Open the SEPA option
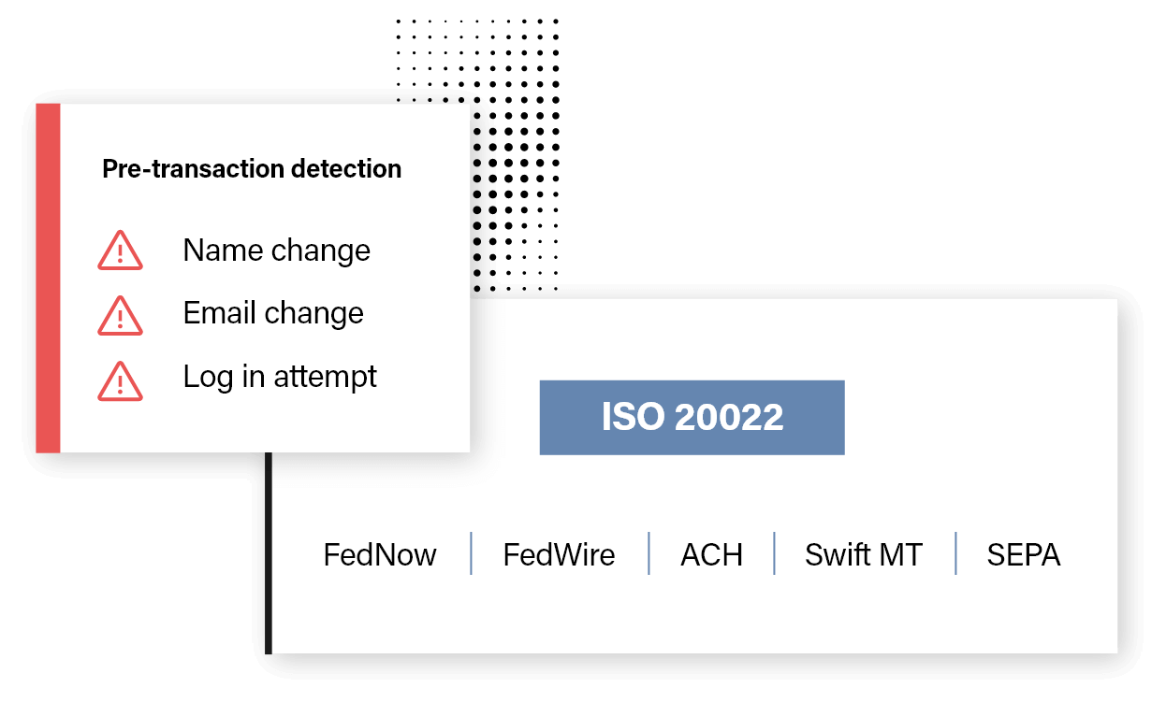This screenshot has width=1166, height=702. point(1024,554)
